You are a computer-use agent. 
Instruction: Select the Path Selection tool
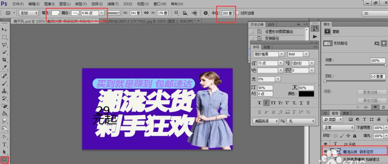point(4,152)
